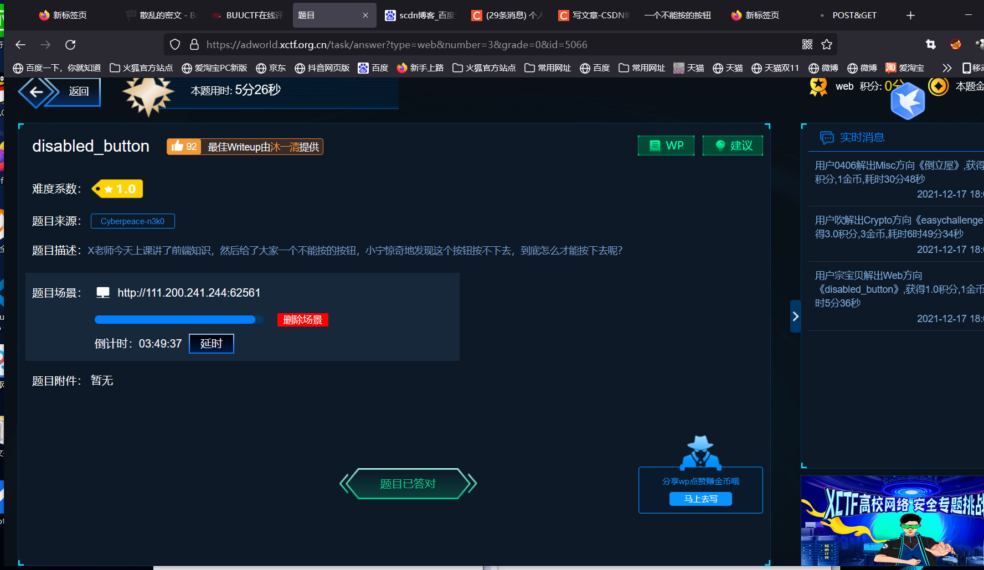Expand the bookmarks overflow chevron
Image resolution: width=984 pixels, height=570 pixels.
coord(947,68)
